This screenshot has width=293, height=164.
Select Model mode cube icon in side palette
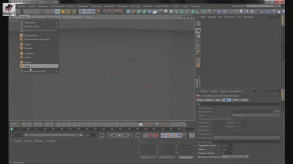198,31
